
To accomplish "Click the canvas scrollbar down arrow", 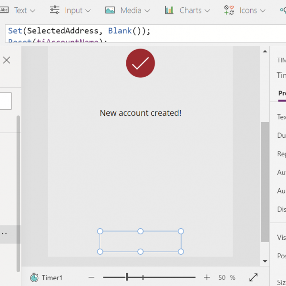I will coord(266,261).
